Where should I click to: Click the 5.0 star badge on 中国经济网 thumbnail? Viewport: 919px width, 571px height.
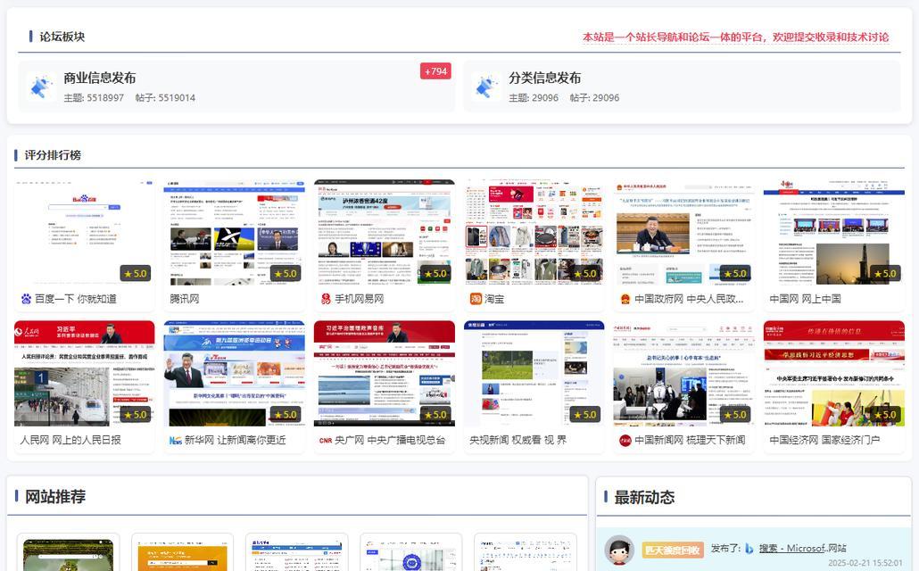[x=886, y=415]
